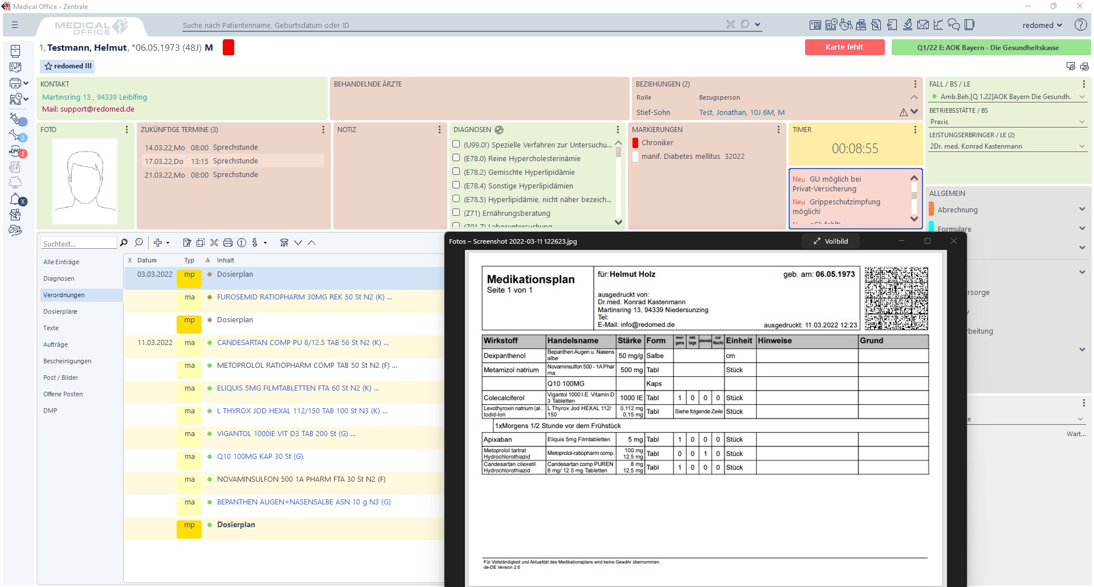The image size is (1094, 587).
Task: Click the Karte fehlt button
Action: tap(844, 47)
